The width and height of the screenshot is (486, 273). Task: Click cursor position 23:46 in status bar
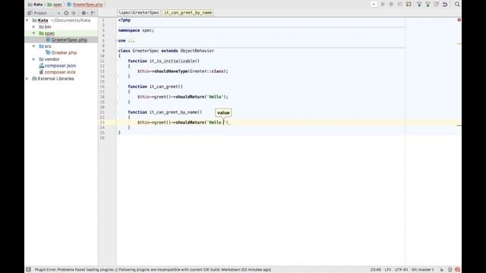pos(376,270)
